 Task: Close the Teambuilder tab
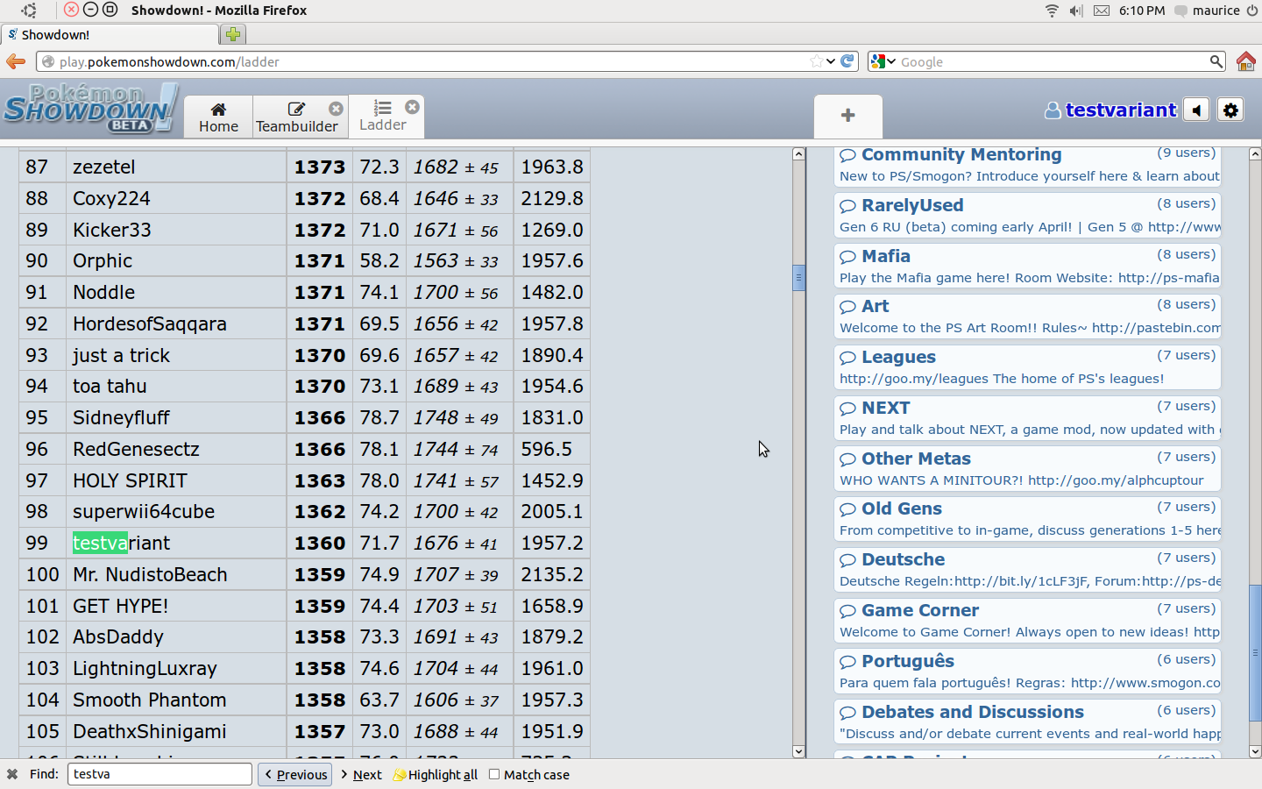[336, 109]
